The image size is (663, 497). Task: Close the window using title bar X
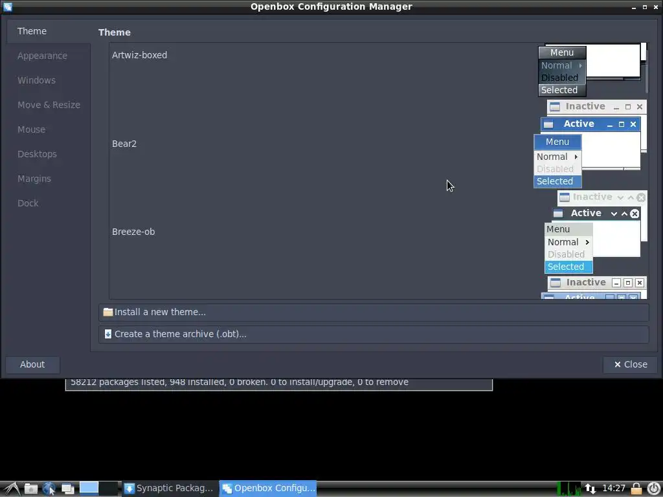(x=656, y=7)
